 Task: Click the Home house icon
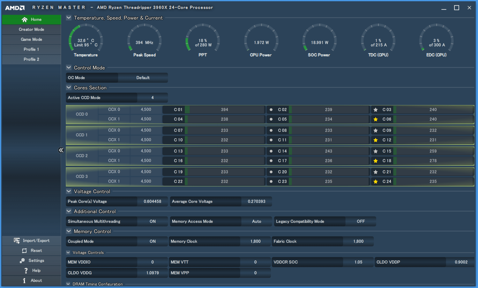[25, 19]
